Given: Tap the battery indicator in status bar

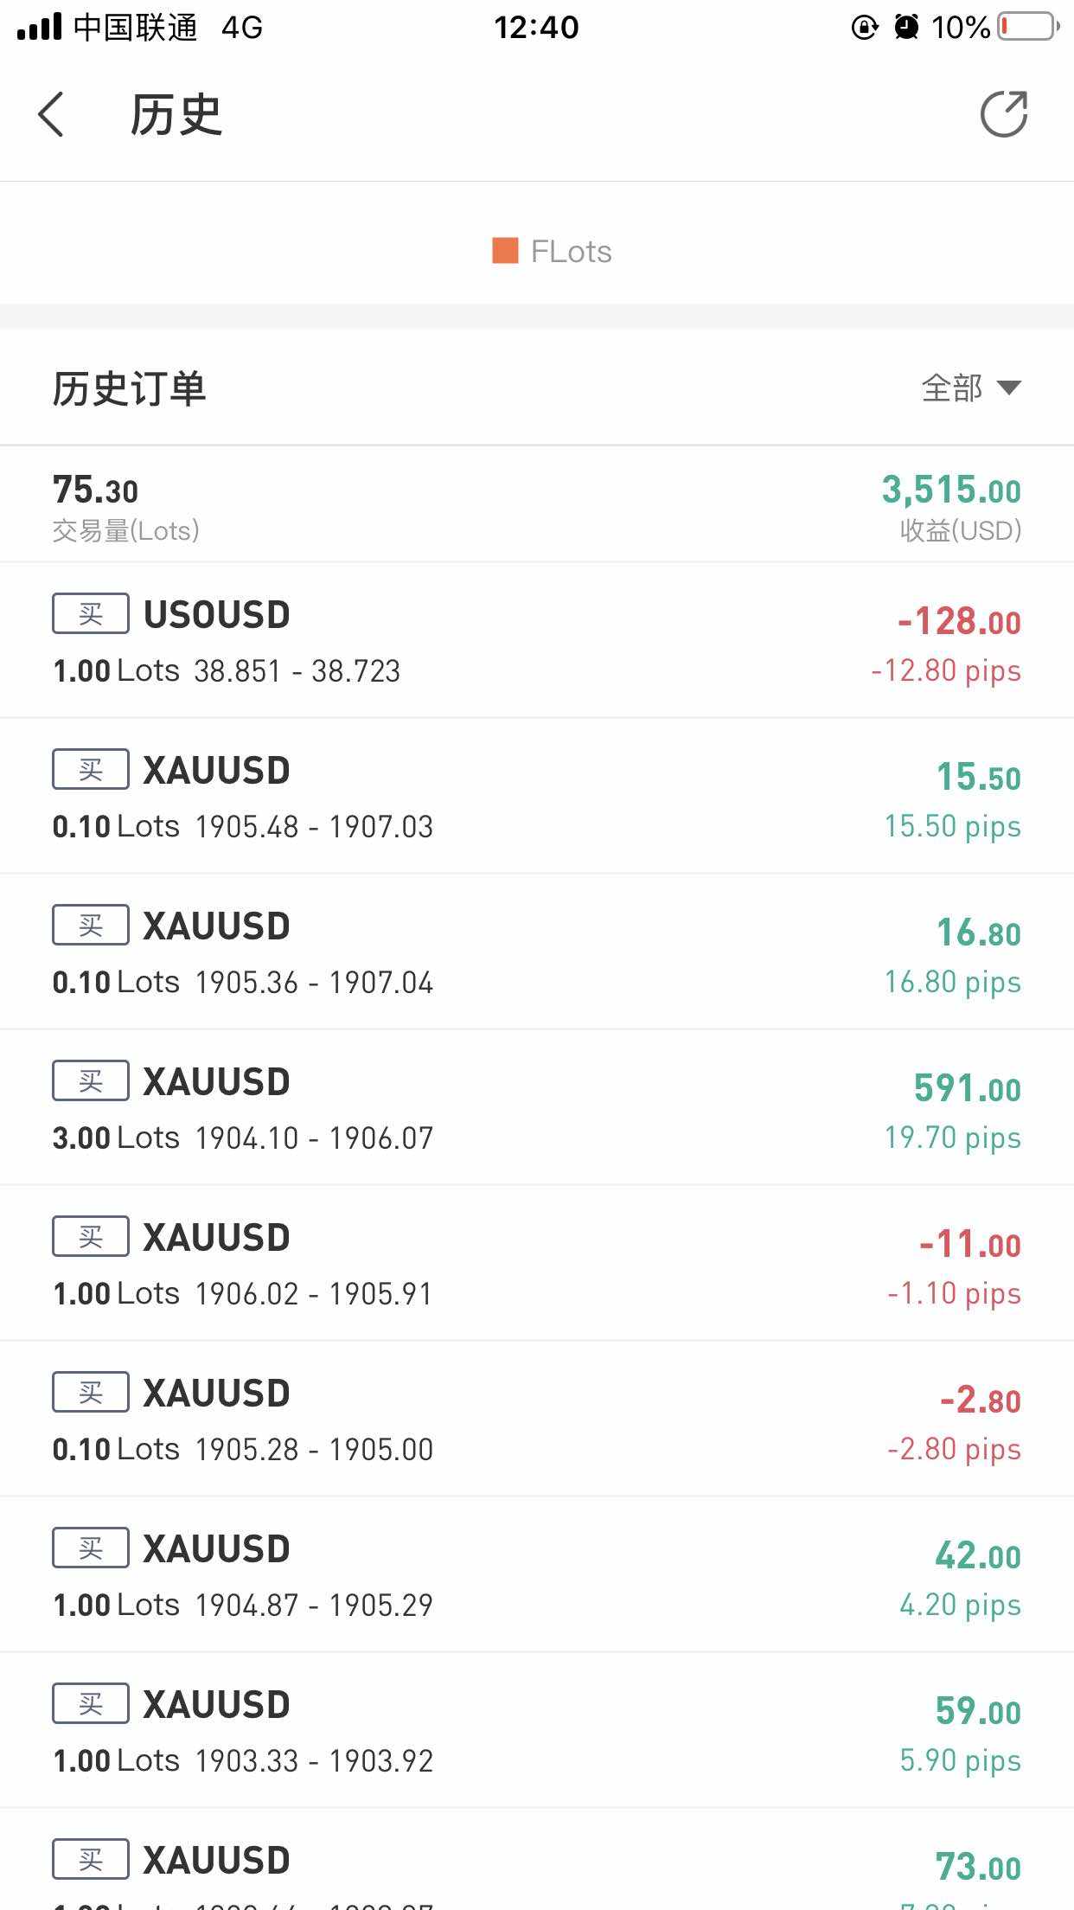Looking at the screenshot, I should click(x=1029, y=27).
